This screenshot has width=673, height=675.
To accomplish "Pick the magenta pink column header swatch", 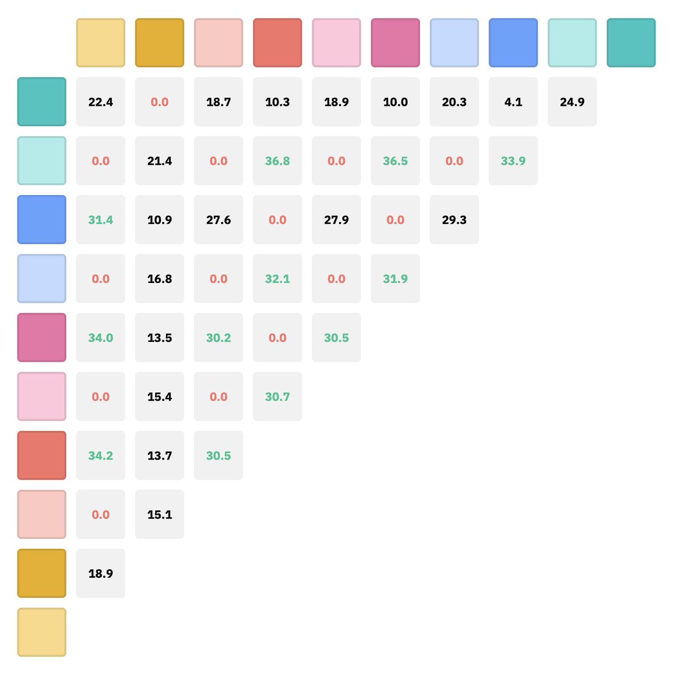I will 395,43.
